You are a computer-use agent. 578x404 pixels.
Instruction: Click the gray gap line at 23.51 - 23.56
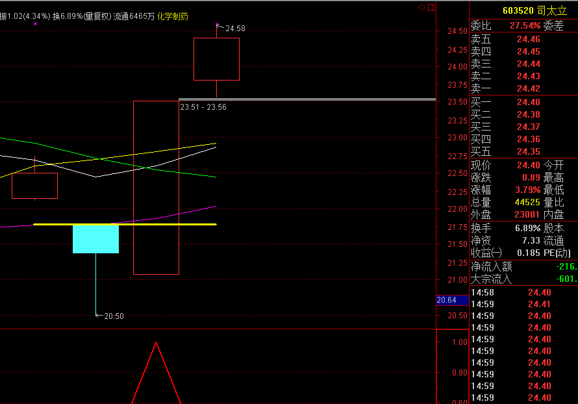pyautogui.click(x=307, y=99)
